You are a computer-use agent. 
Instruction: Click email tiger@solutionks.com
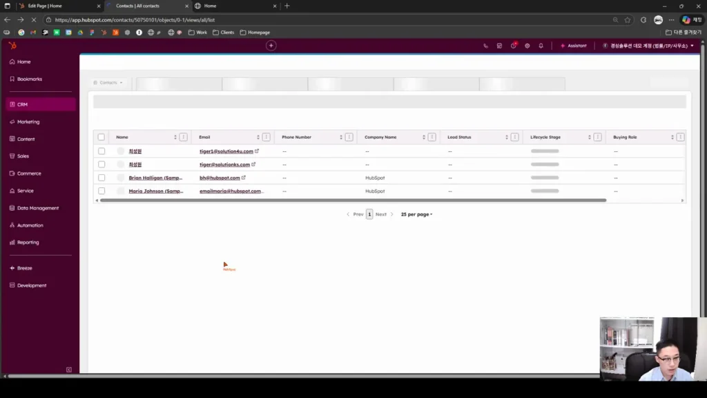point(224,164)
